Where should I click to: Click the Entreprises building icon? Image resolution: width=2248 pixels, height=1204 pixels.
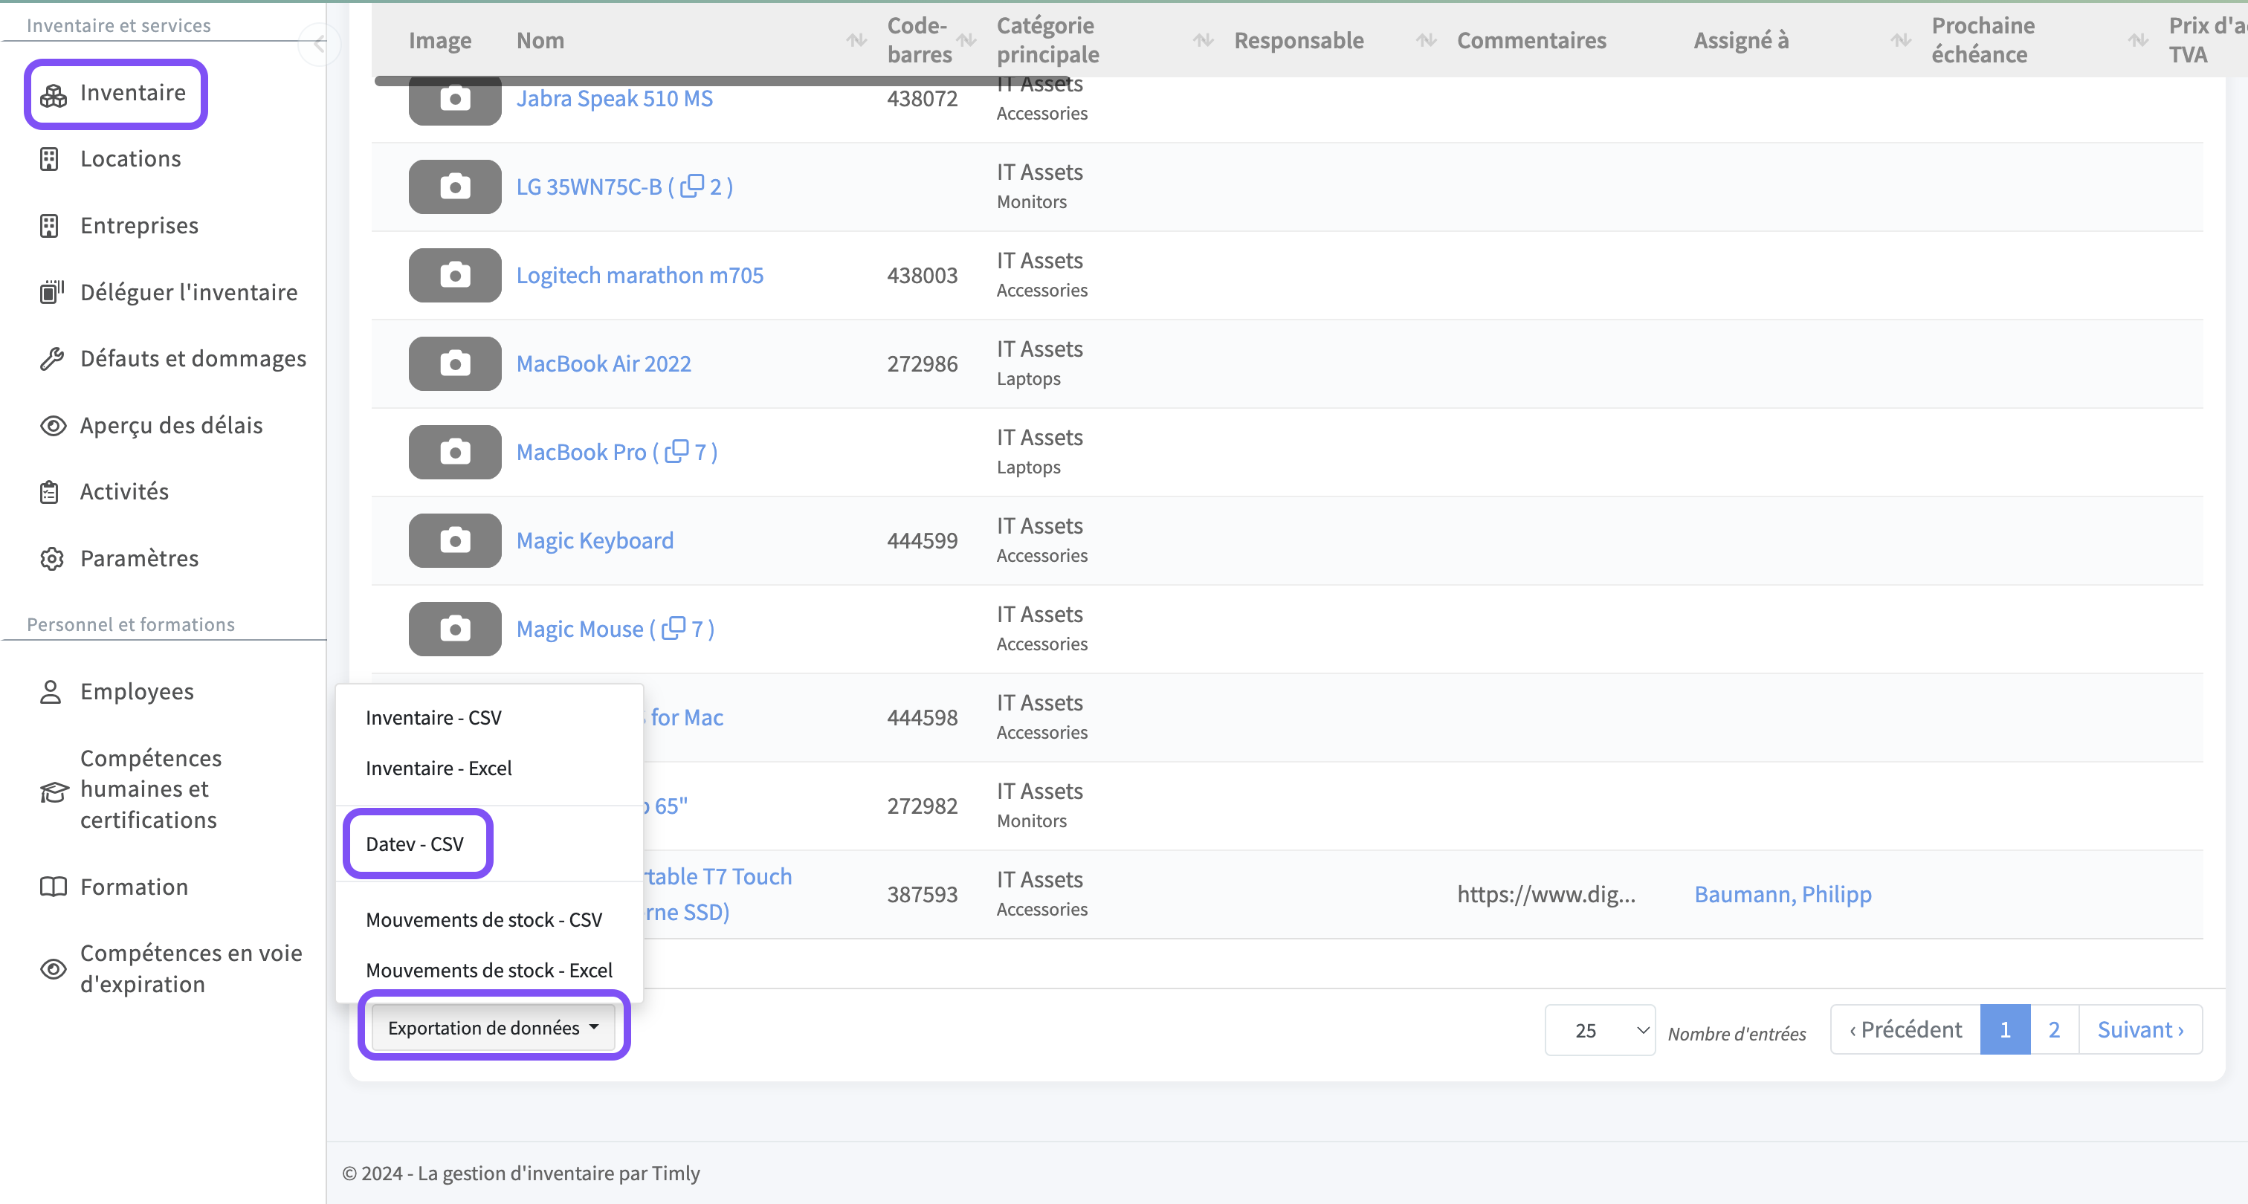pos(50,226)
